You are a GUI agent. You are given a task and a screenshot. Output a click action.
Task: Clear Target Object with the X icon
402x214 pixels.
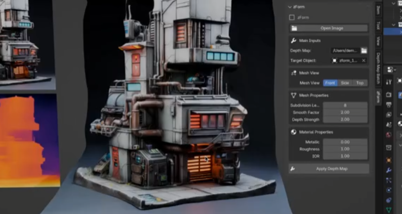point(364,60)
